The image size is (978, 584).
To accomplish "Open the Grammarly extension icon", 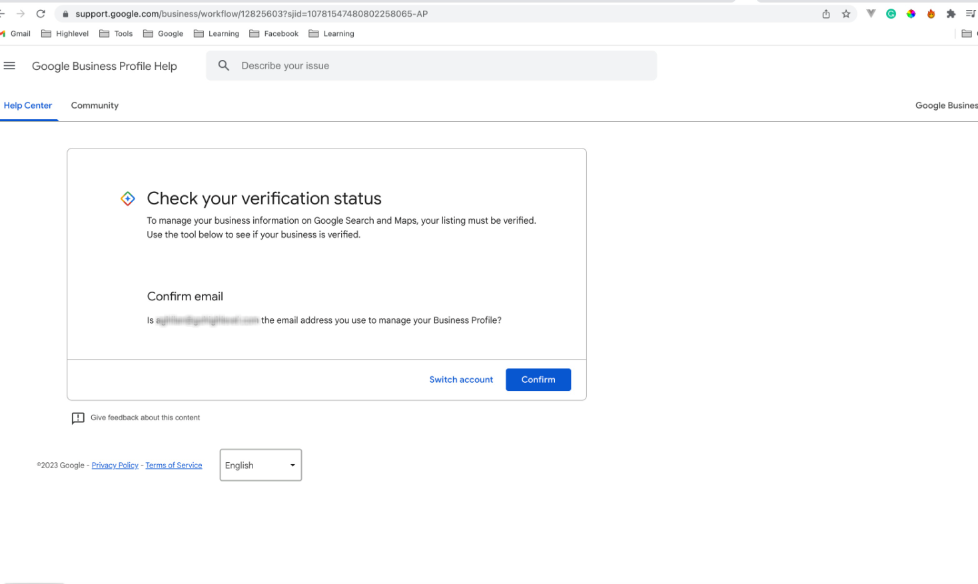I will (891, 13).
